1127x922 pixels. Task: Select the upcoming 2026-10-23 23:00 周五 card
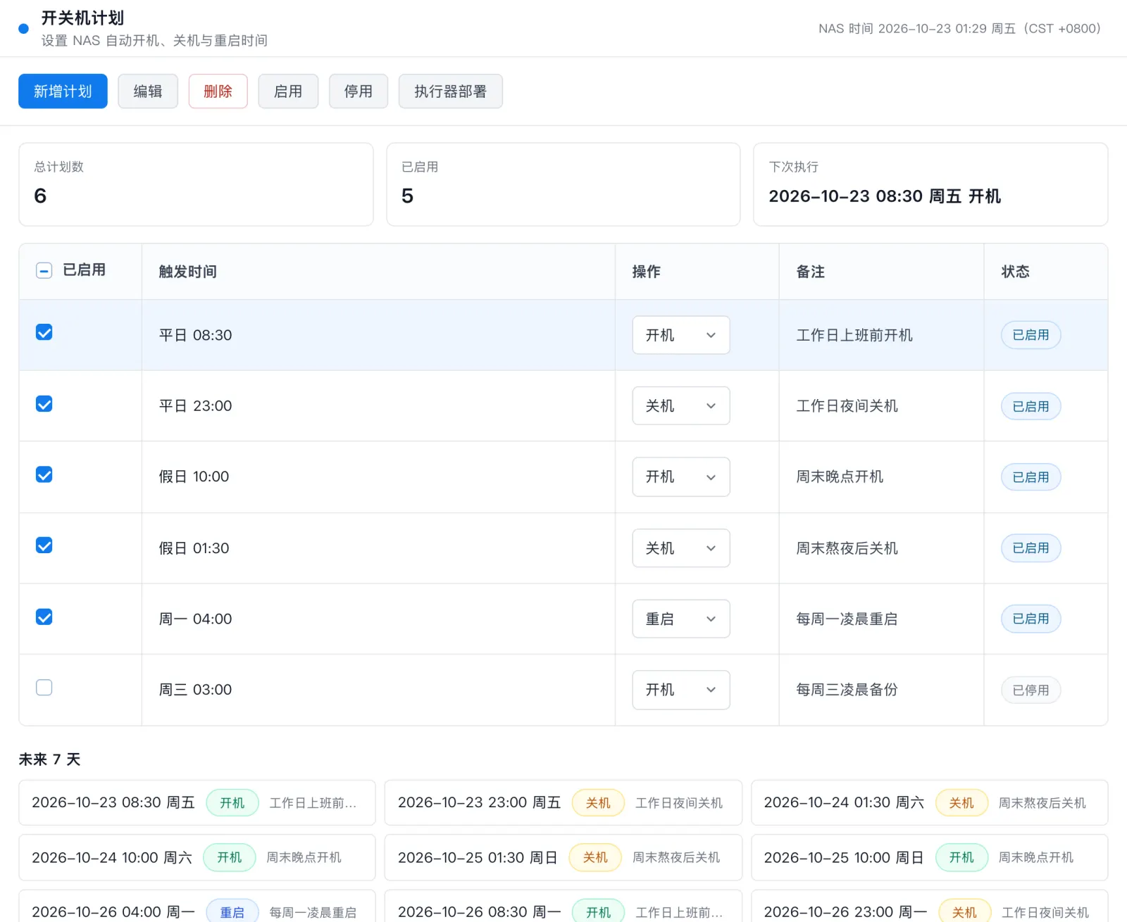563,802
